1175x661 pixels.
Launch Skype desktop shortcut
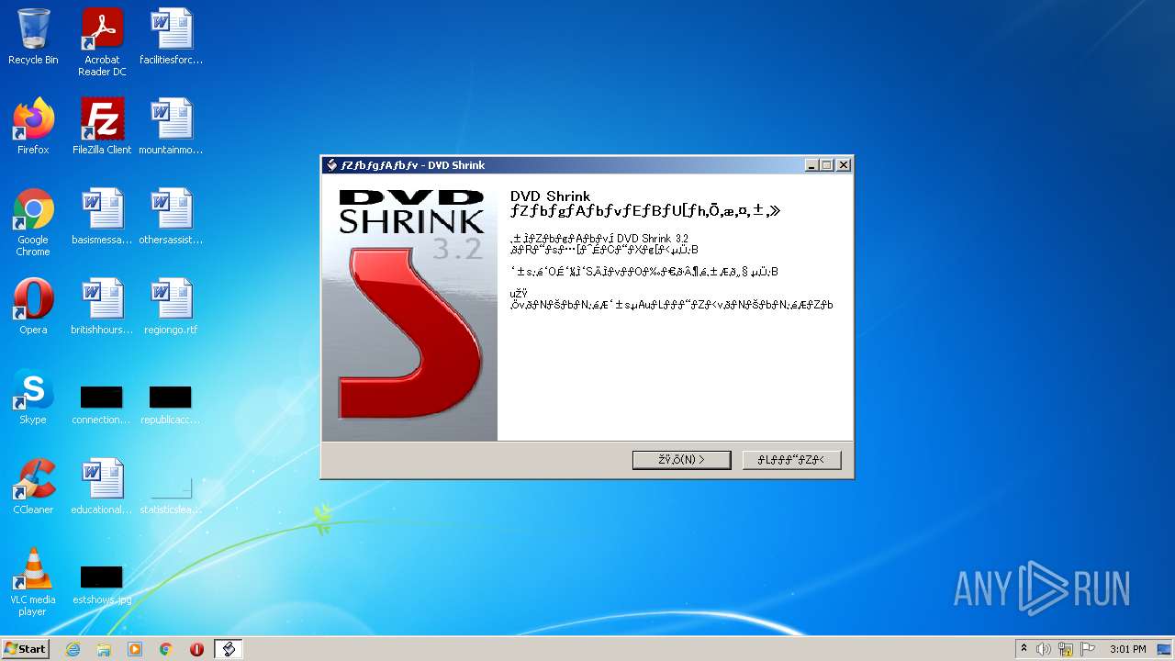33,397
